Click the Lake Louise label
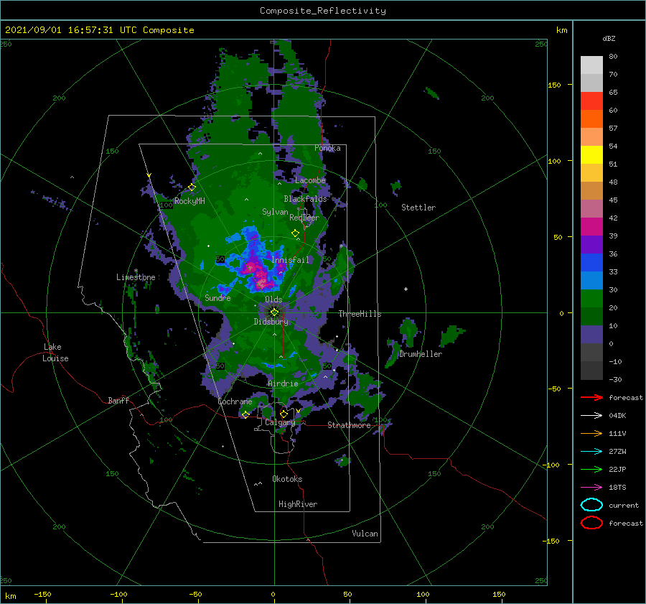Screen dimensions: 646x604 (x=55, y=353)
